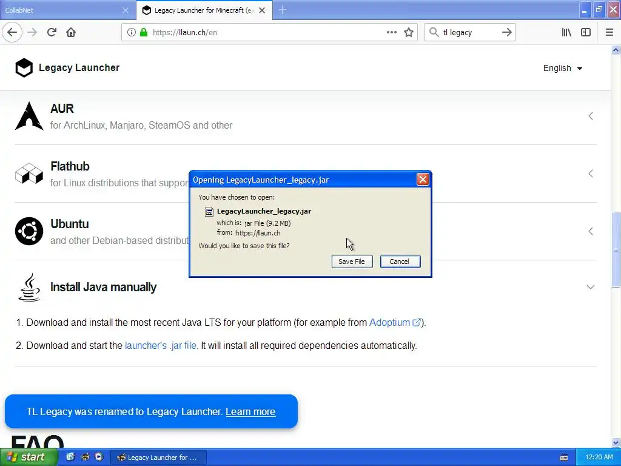Viewport: 621px width, 466px height.
Task: Show site information icon in address bar
Action: point(131,32)
